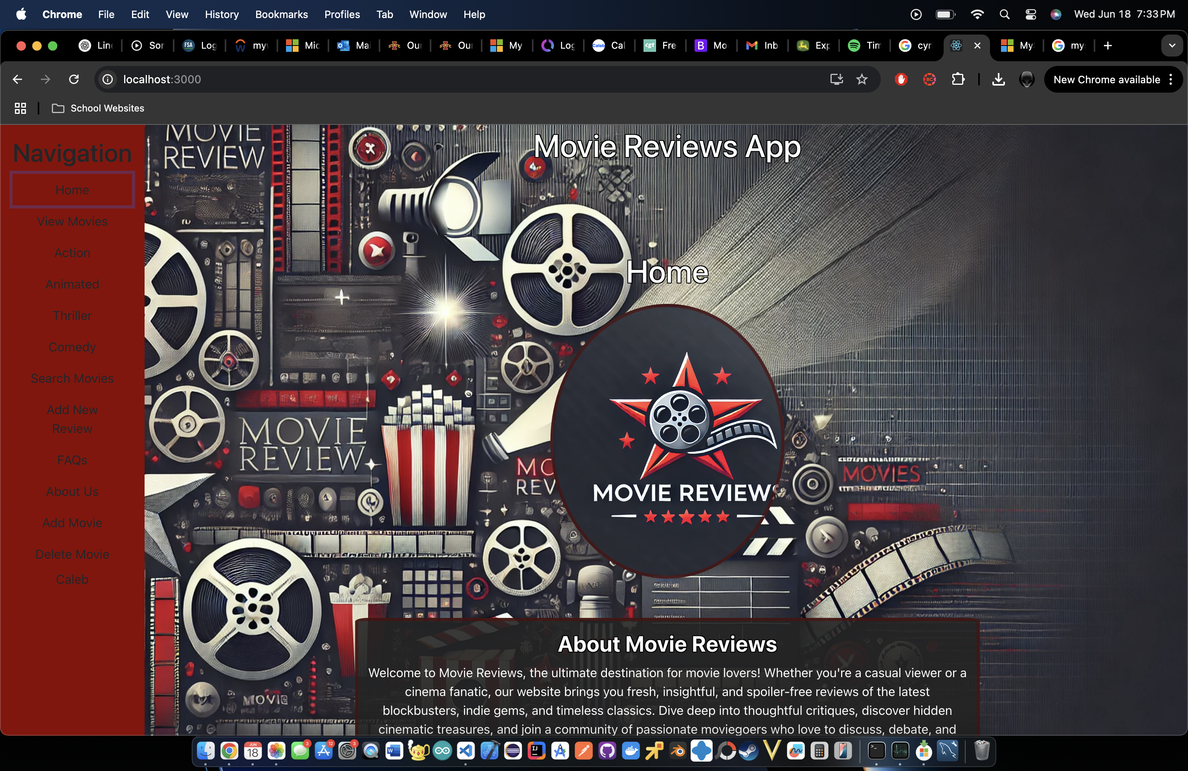Open School Websites bookmark folder
Viewport: 1188px width, 771px height.
click(x=98, y=108)
